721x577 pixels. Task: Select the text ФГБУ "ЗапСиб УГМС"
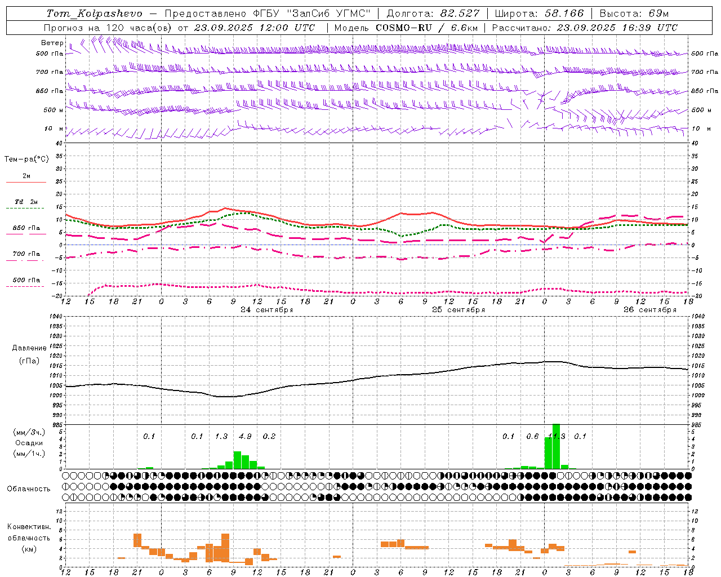tap(311, 14)
